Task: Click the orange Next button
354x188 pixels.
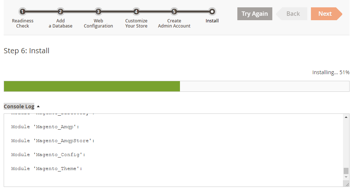Action: click(x=325, y=14)
